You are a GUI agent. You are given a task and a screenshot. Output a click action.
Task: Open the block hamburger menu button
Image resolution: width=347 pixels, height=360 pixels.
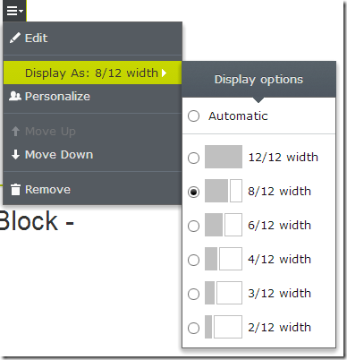coord(14,11)
